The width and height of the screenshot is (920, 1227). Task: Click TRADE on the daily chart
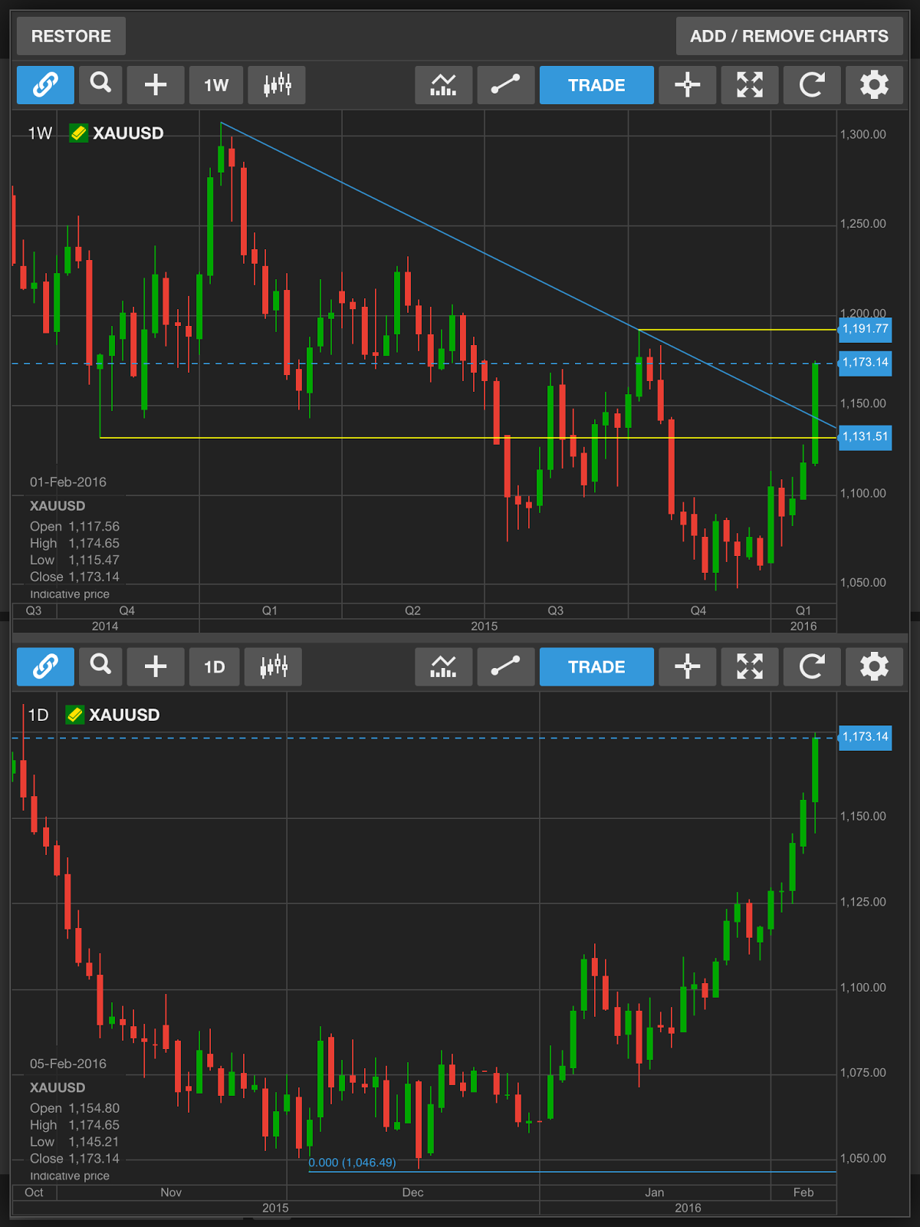pos(596,666)
